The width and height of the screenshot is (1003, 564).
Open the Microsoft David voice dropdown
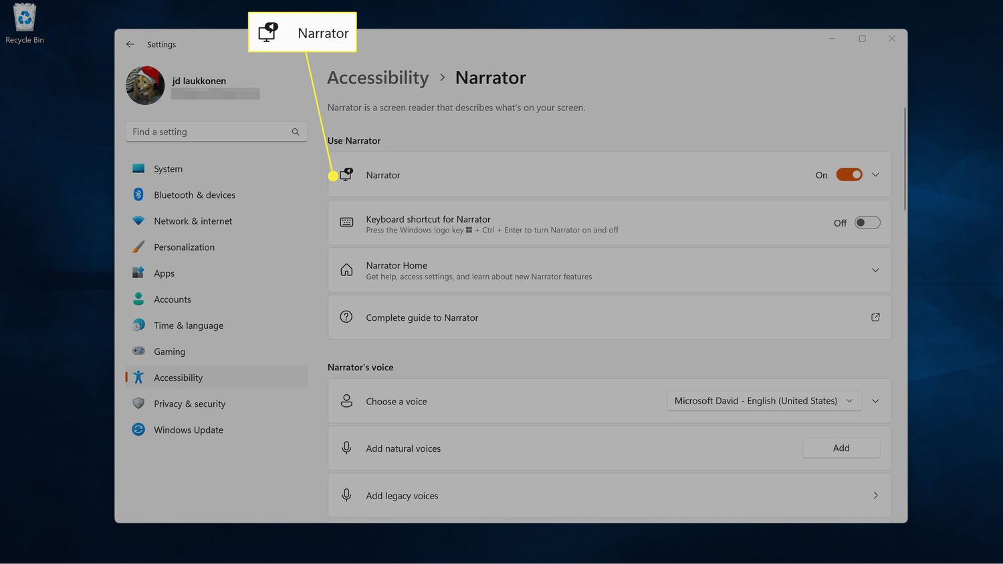coord(764,401)
